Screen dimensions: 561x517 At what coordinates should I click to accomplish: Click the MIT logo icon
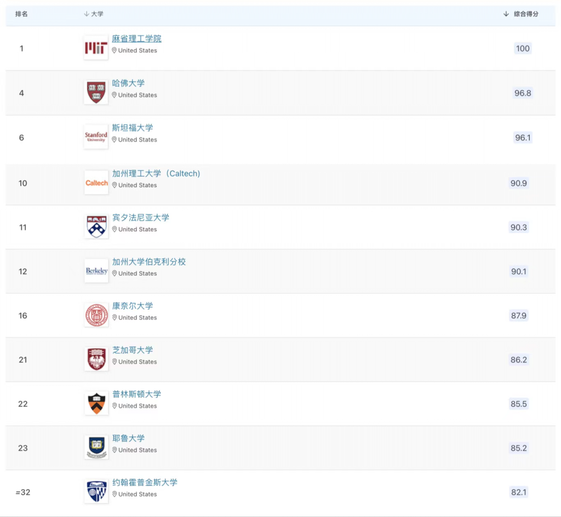[96, 48]
